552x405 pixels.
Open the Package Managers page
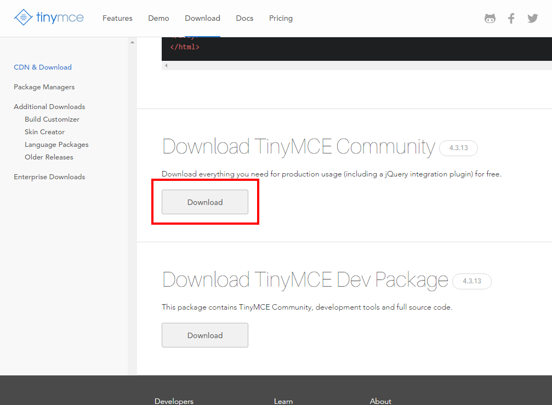44,87
